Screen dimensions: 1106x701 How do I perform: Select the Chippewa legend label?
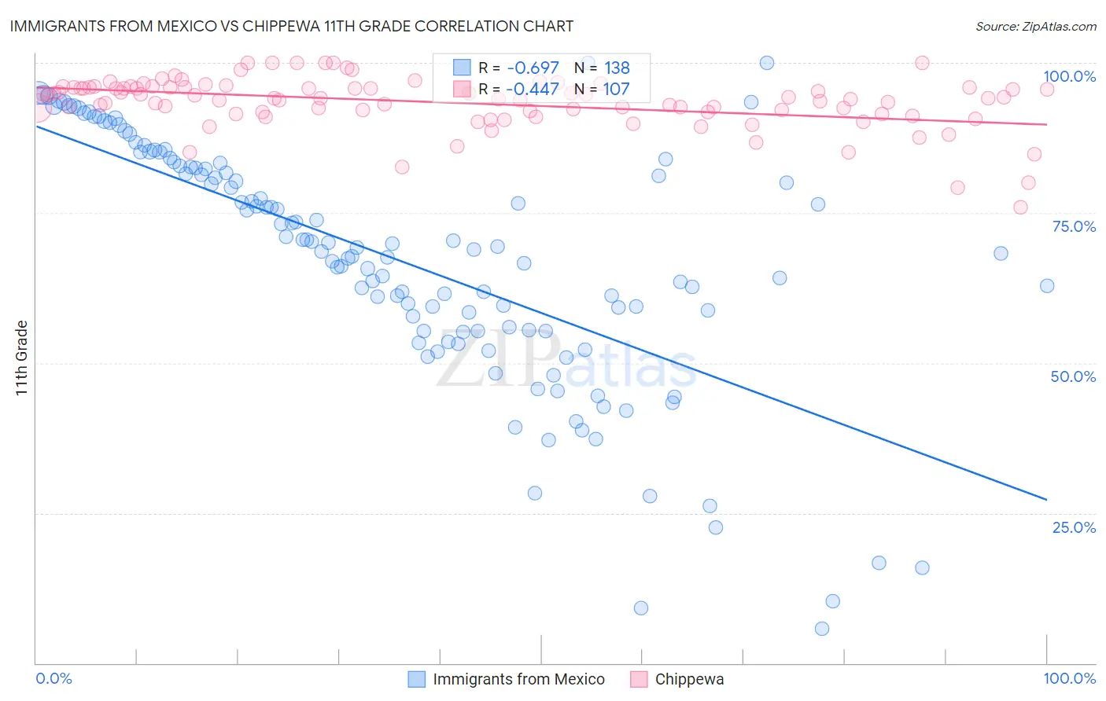[690, 679]
